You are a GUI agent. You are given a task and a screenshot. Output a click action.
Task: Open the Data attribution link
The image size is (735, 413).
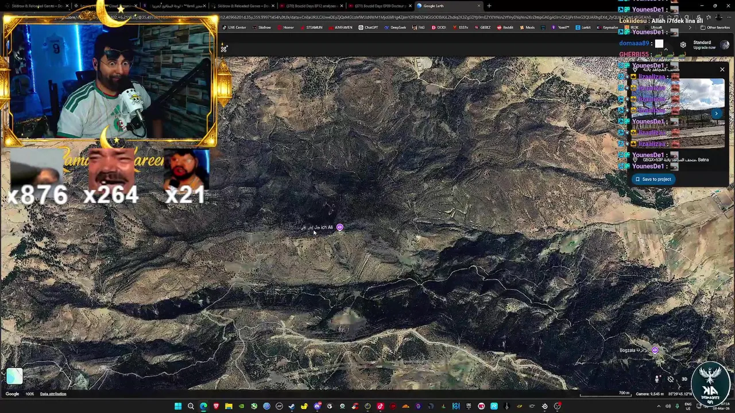point(53,394)
